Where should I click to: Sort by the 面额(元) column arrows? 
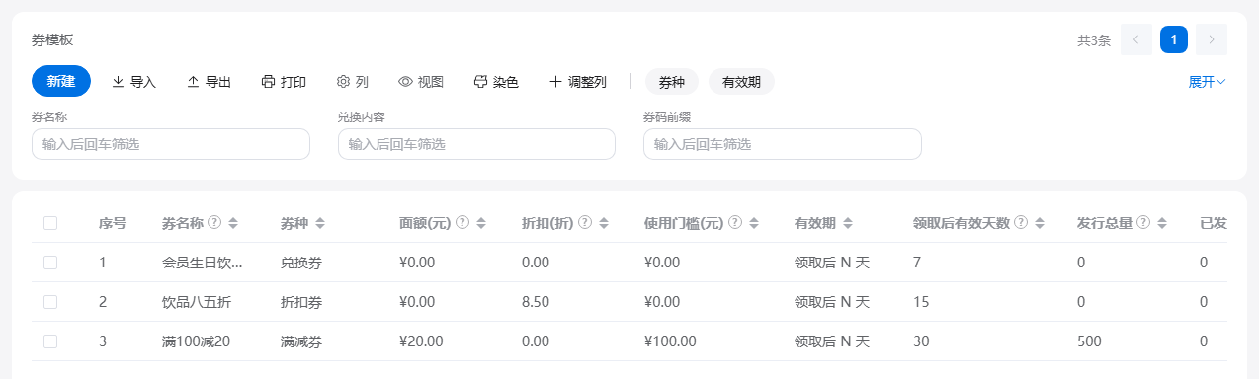[x=481, y=223]
